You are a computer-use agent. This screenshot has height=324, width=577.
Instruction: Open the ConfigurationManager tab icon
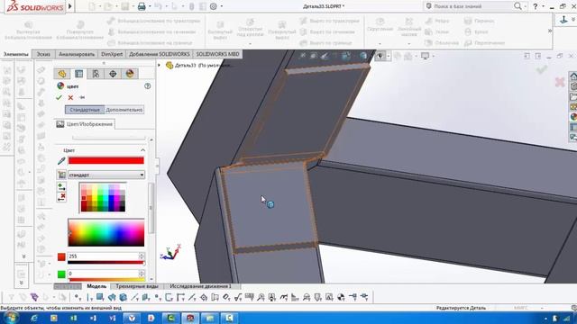click(x=96, y=74)
